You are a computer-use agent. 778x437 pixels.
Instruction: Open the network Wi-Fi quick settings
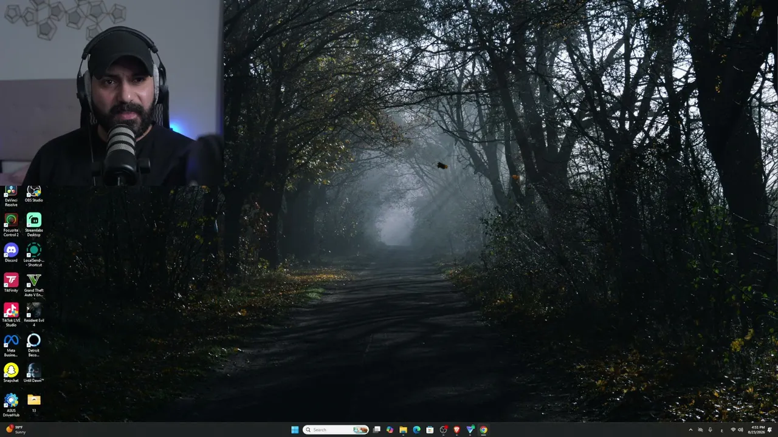733,430
